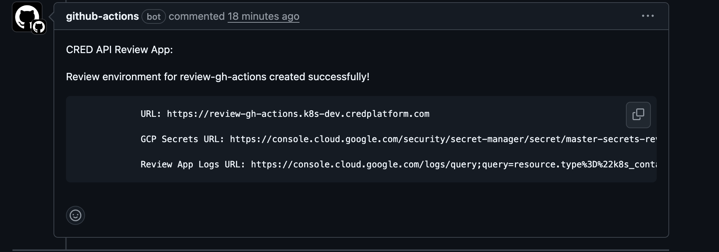Open comment moderation options via ellipsis menu

pos(648,16)
